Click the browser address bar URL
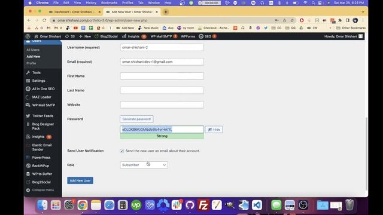 (102, 20)
